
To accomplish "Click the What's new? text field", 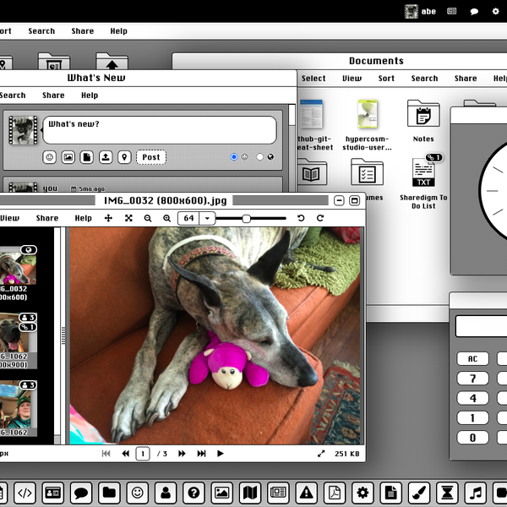I will click(159, 129).
